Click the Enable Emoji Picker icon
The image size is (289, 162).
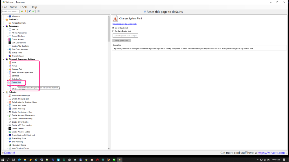click(10, 138)
